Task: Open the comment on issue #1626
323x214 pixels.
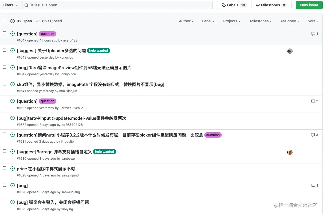Action: pos(315,186)
